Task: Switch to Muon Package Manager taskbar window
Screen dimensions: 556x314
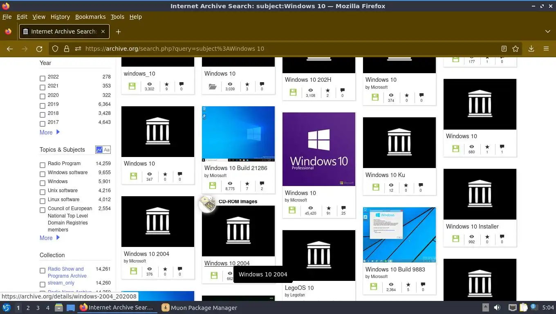Action: [200, 307]
